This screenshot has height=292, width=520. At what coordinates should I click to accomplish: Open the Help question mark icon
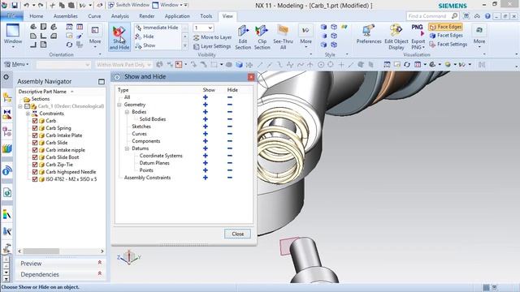(487, 16)
